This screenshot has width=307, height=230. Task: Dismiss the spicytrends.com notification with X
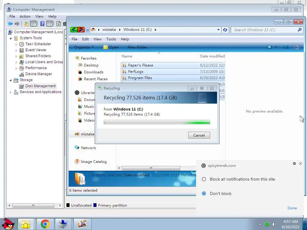pos(300,164)
